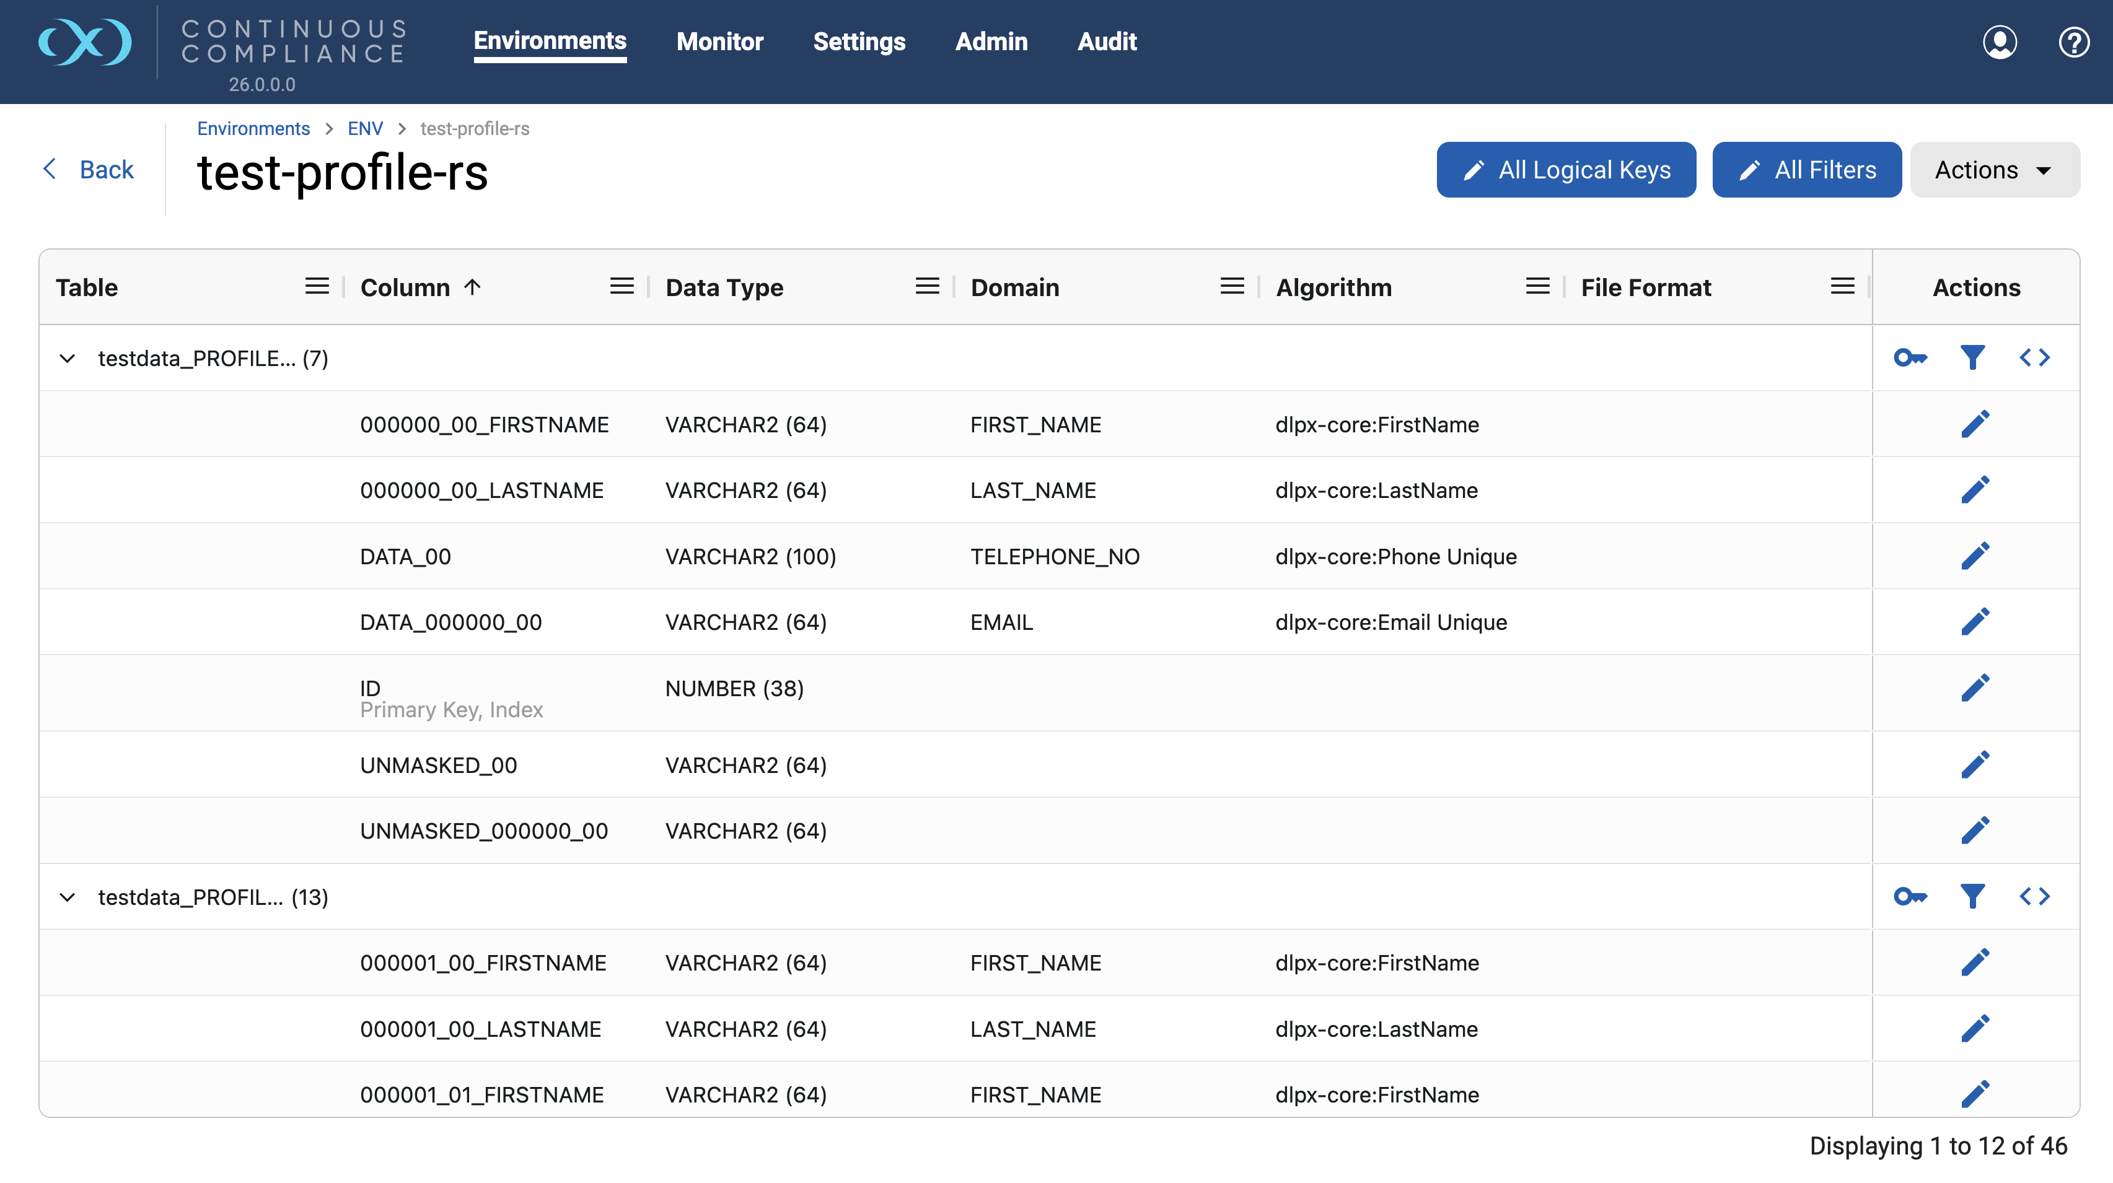Click pencil icon for 000000_00_FIRSTNAME row
The image size is (2113, 1183).
[x=1975, y=424]
